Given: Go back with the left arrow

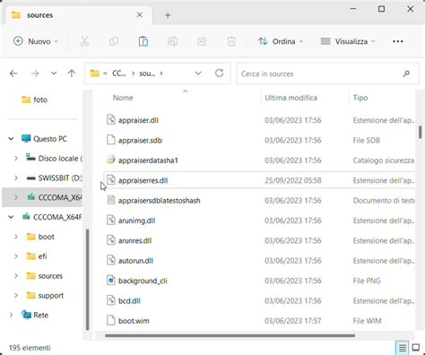Looking at the screenshot, I should point(13,74).
